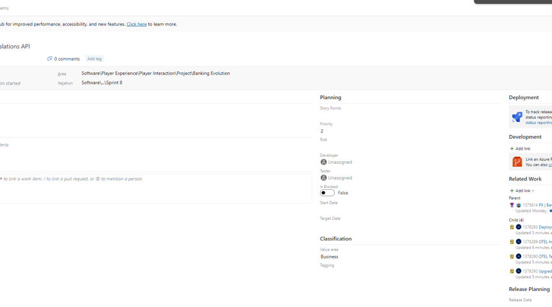Click the 'Click here' learn more link
This screenshot has width=552, height=307.
click(136, 24)
